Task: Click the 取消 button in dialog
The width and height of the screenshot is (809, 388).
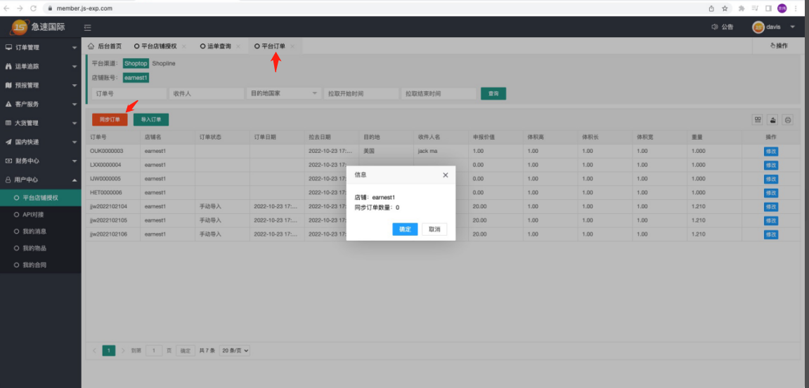Action: point(434,229)
